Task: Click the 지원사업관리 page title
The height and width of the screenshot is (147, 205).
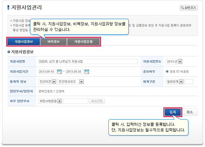Action: [26, 7]
